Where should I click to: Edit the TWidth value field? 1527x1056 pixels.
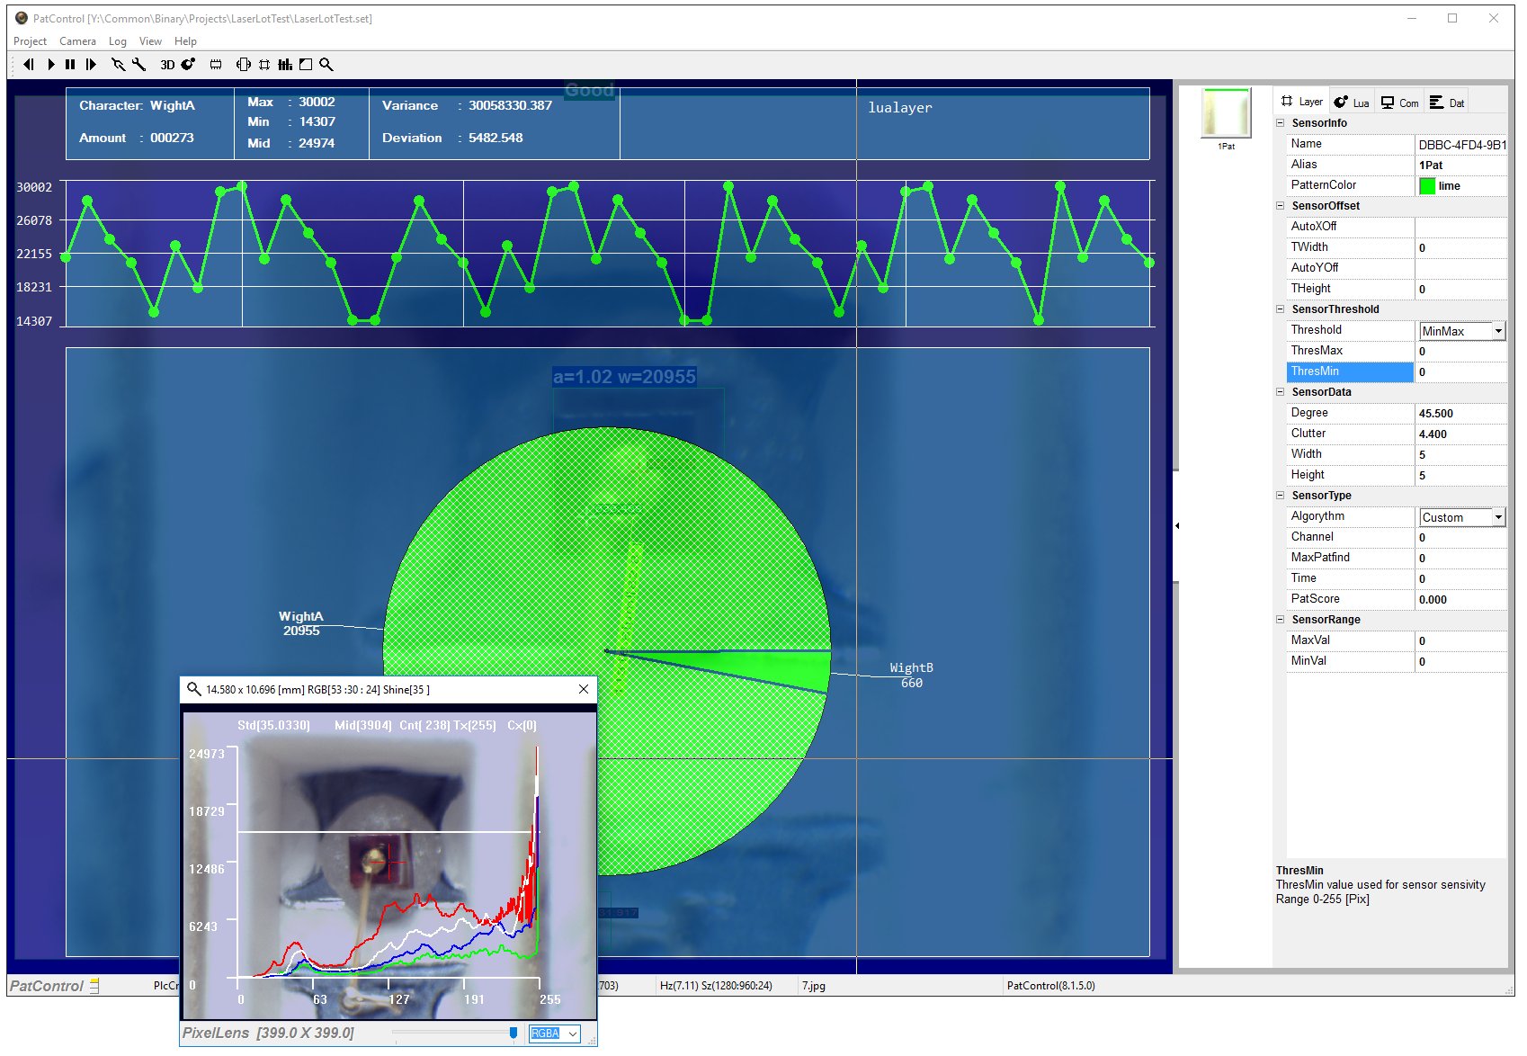point(1460,247)
